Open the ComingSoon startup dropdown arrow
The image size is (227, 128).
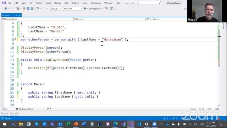(x=101, y=9)
